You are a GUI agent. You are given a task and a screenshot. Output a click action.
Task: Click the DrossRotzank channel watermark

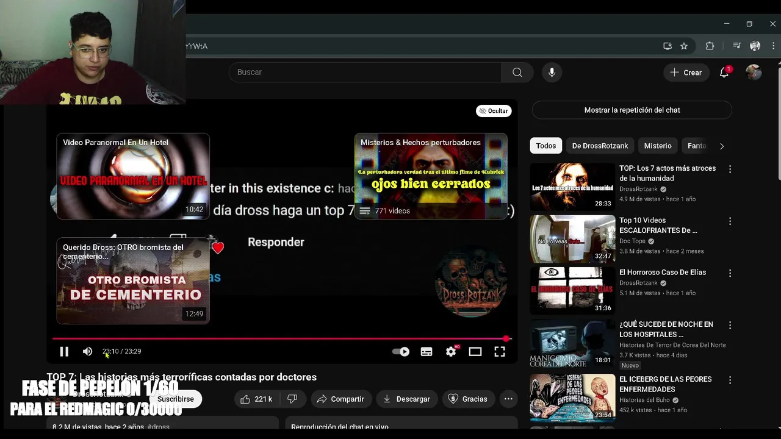(470, 280)
